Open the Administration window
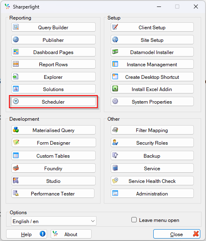206x241 pixels. pos(152,193)
